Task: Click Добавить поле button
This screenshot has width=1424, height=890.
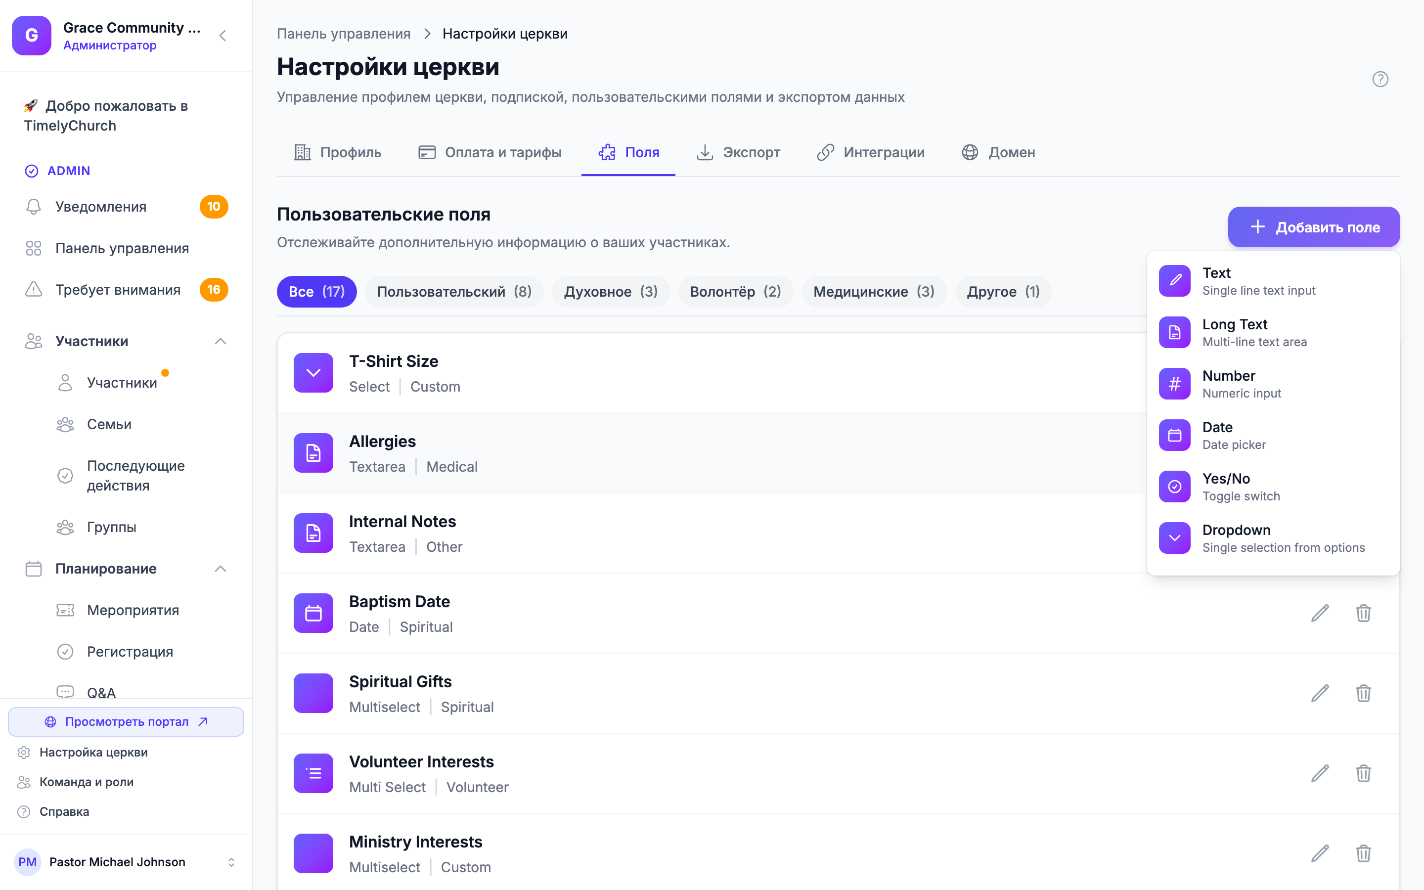Action: point(1313,227)
